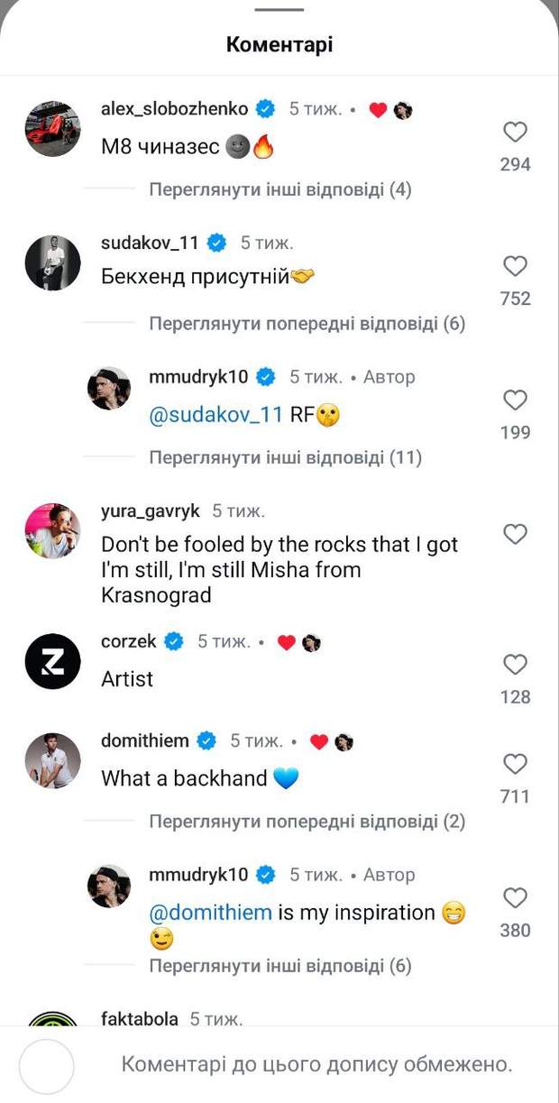Like sudakov_11's "Бекхенд присутній" comment
Image resolution: width=559 pixels, height=1103 pixels.
515,267
